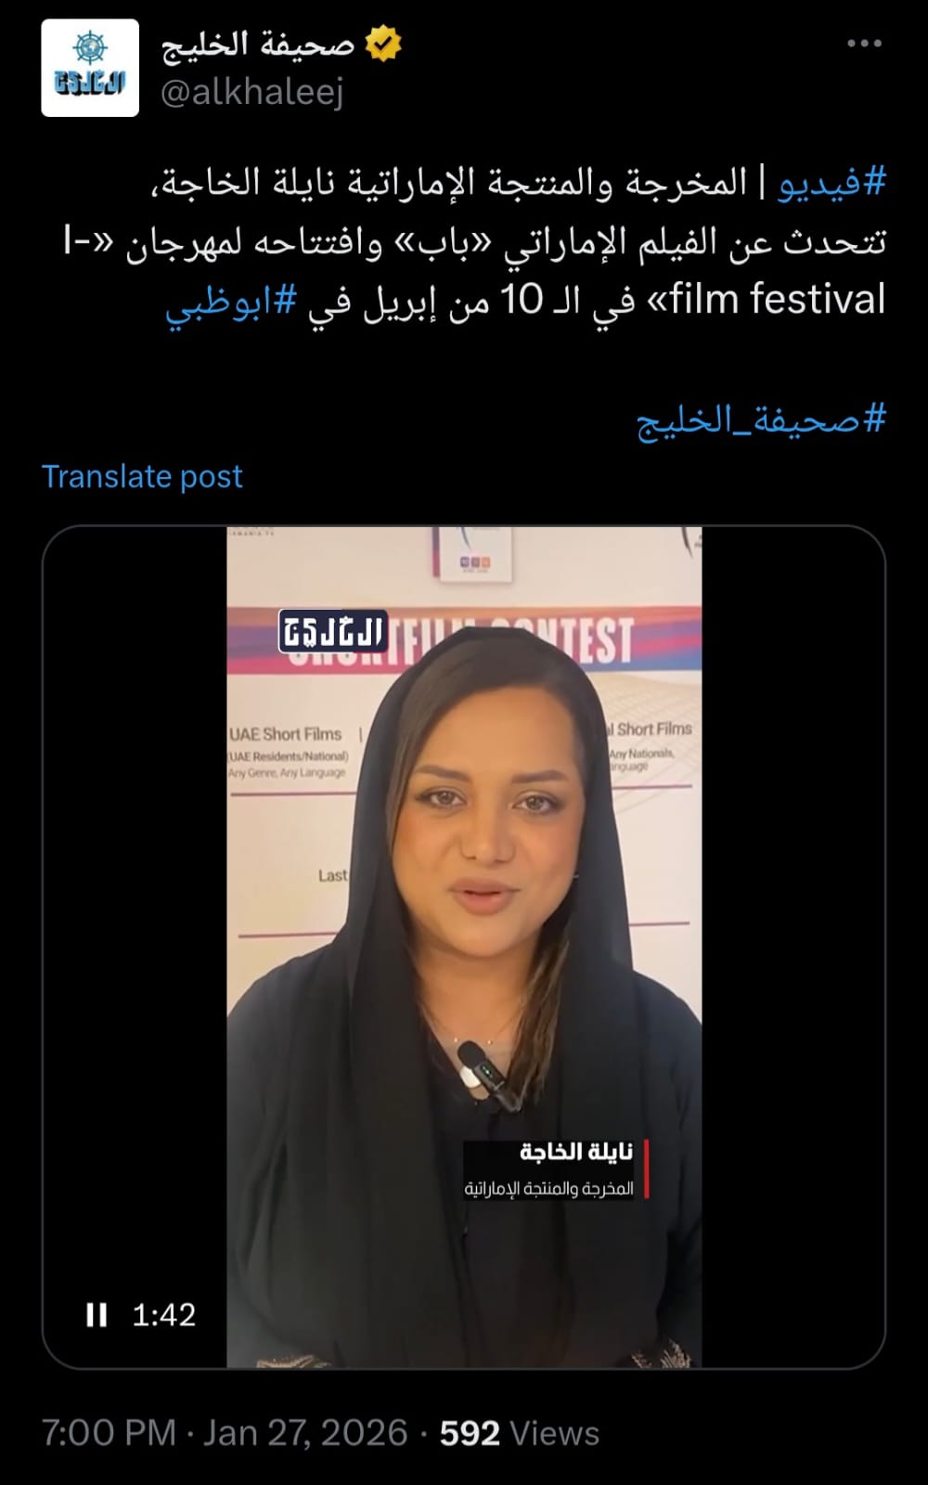This screenshot has width=928, height=1485.
Task: Open the @alkhaleej handle
Action: tap(251, 92)
